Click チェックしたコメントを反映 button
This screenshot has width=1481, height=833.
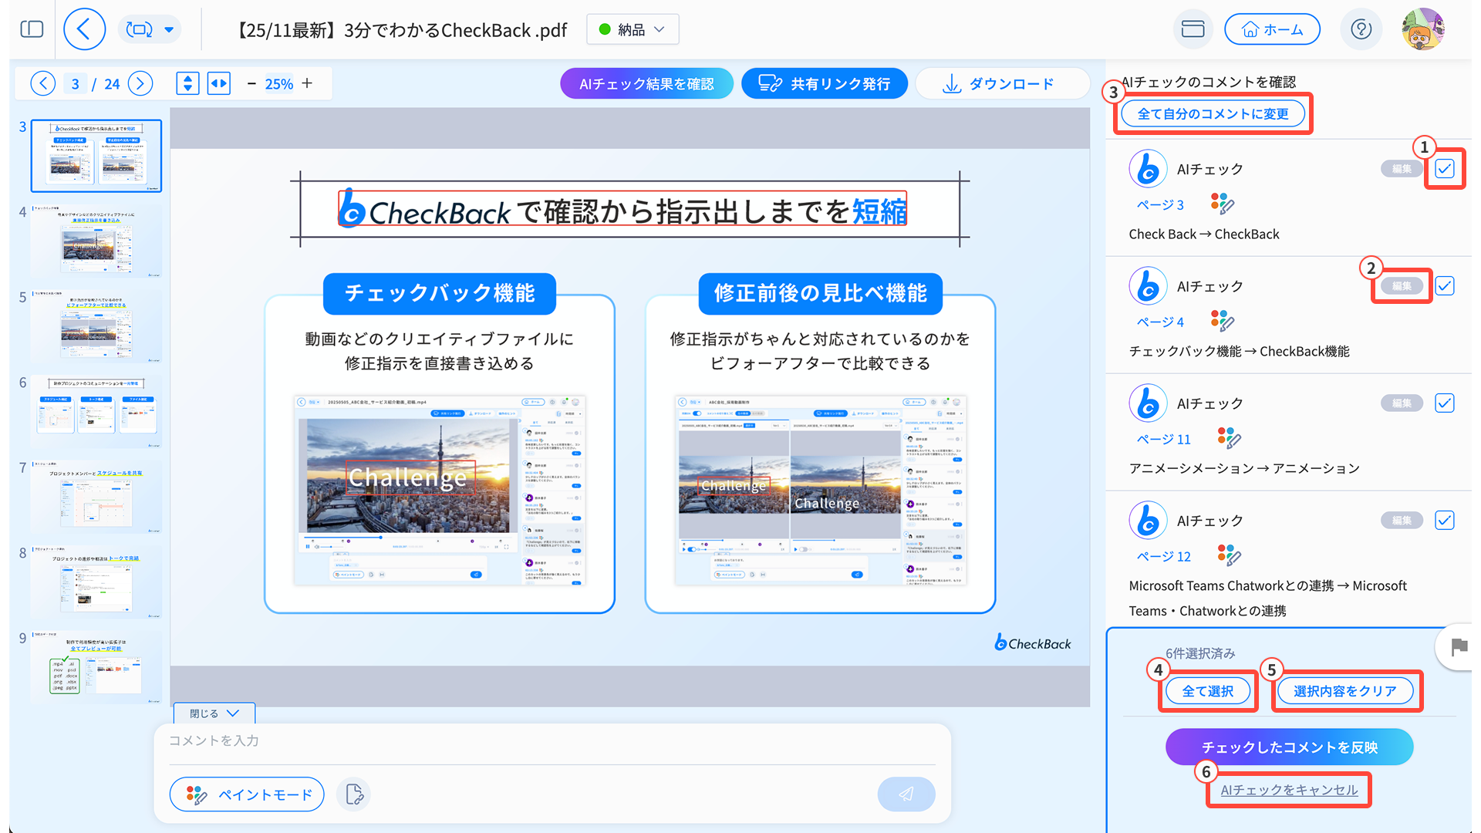click(1289, 747)
